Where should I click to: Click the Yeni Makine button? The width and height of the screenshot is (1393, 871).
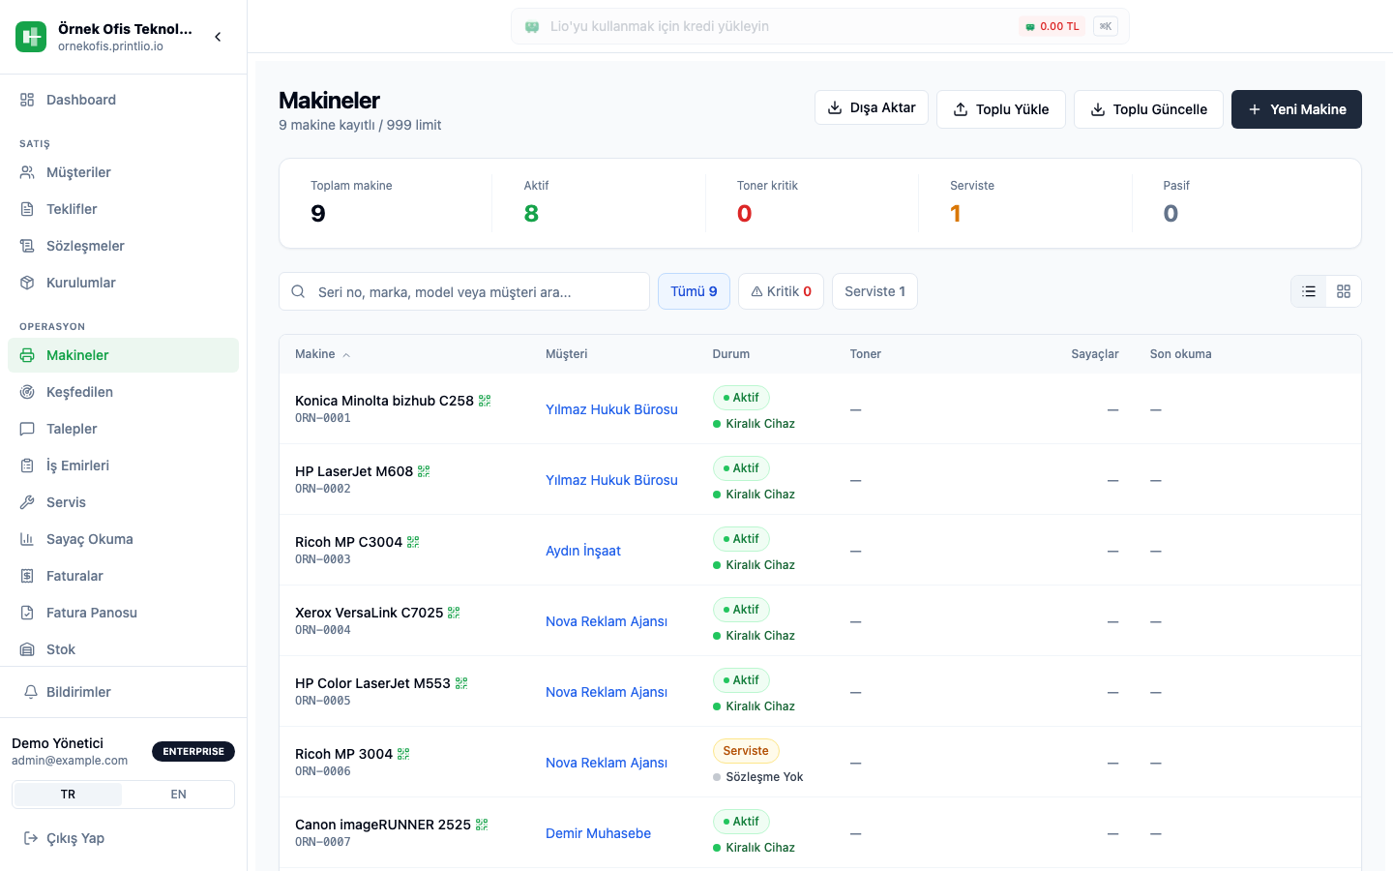[1296, 109]
